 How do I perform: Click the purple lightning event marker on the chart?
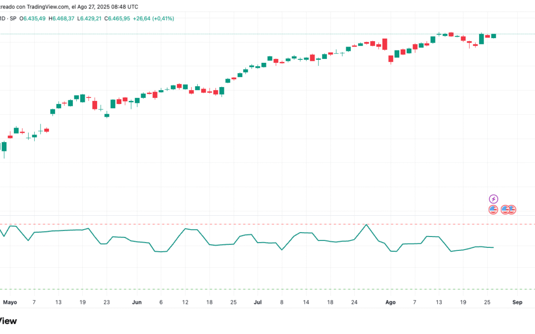click(493, 199)
